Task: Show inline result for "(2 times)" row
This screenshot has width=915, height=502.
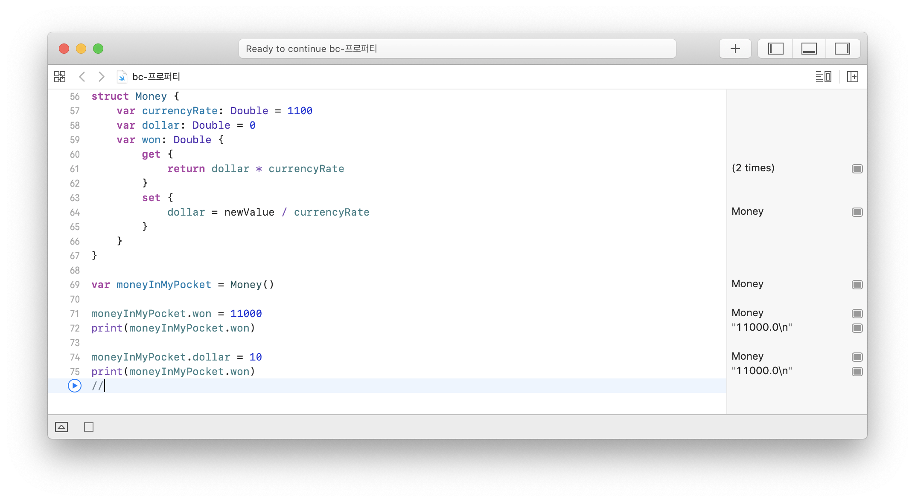Action: (x=857, y=169)
